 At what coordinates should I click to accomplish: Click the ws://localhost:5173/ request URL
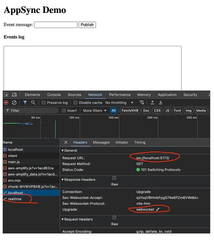click(x=153, y=158)
